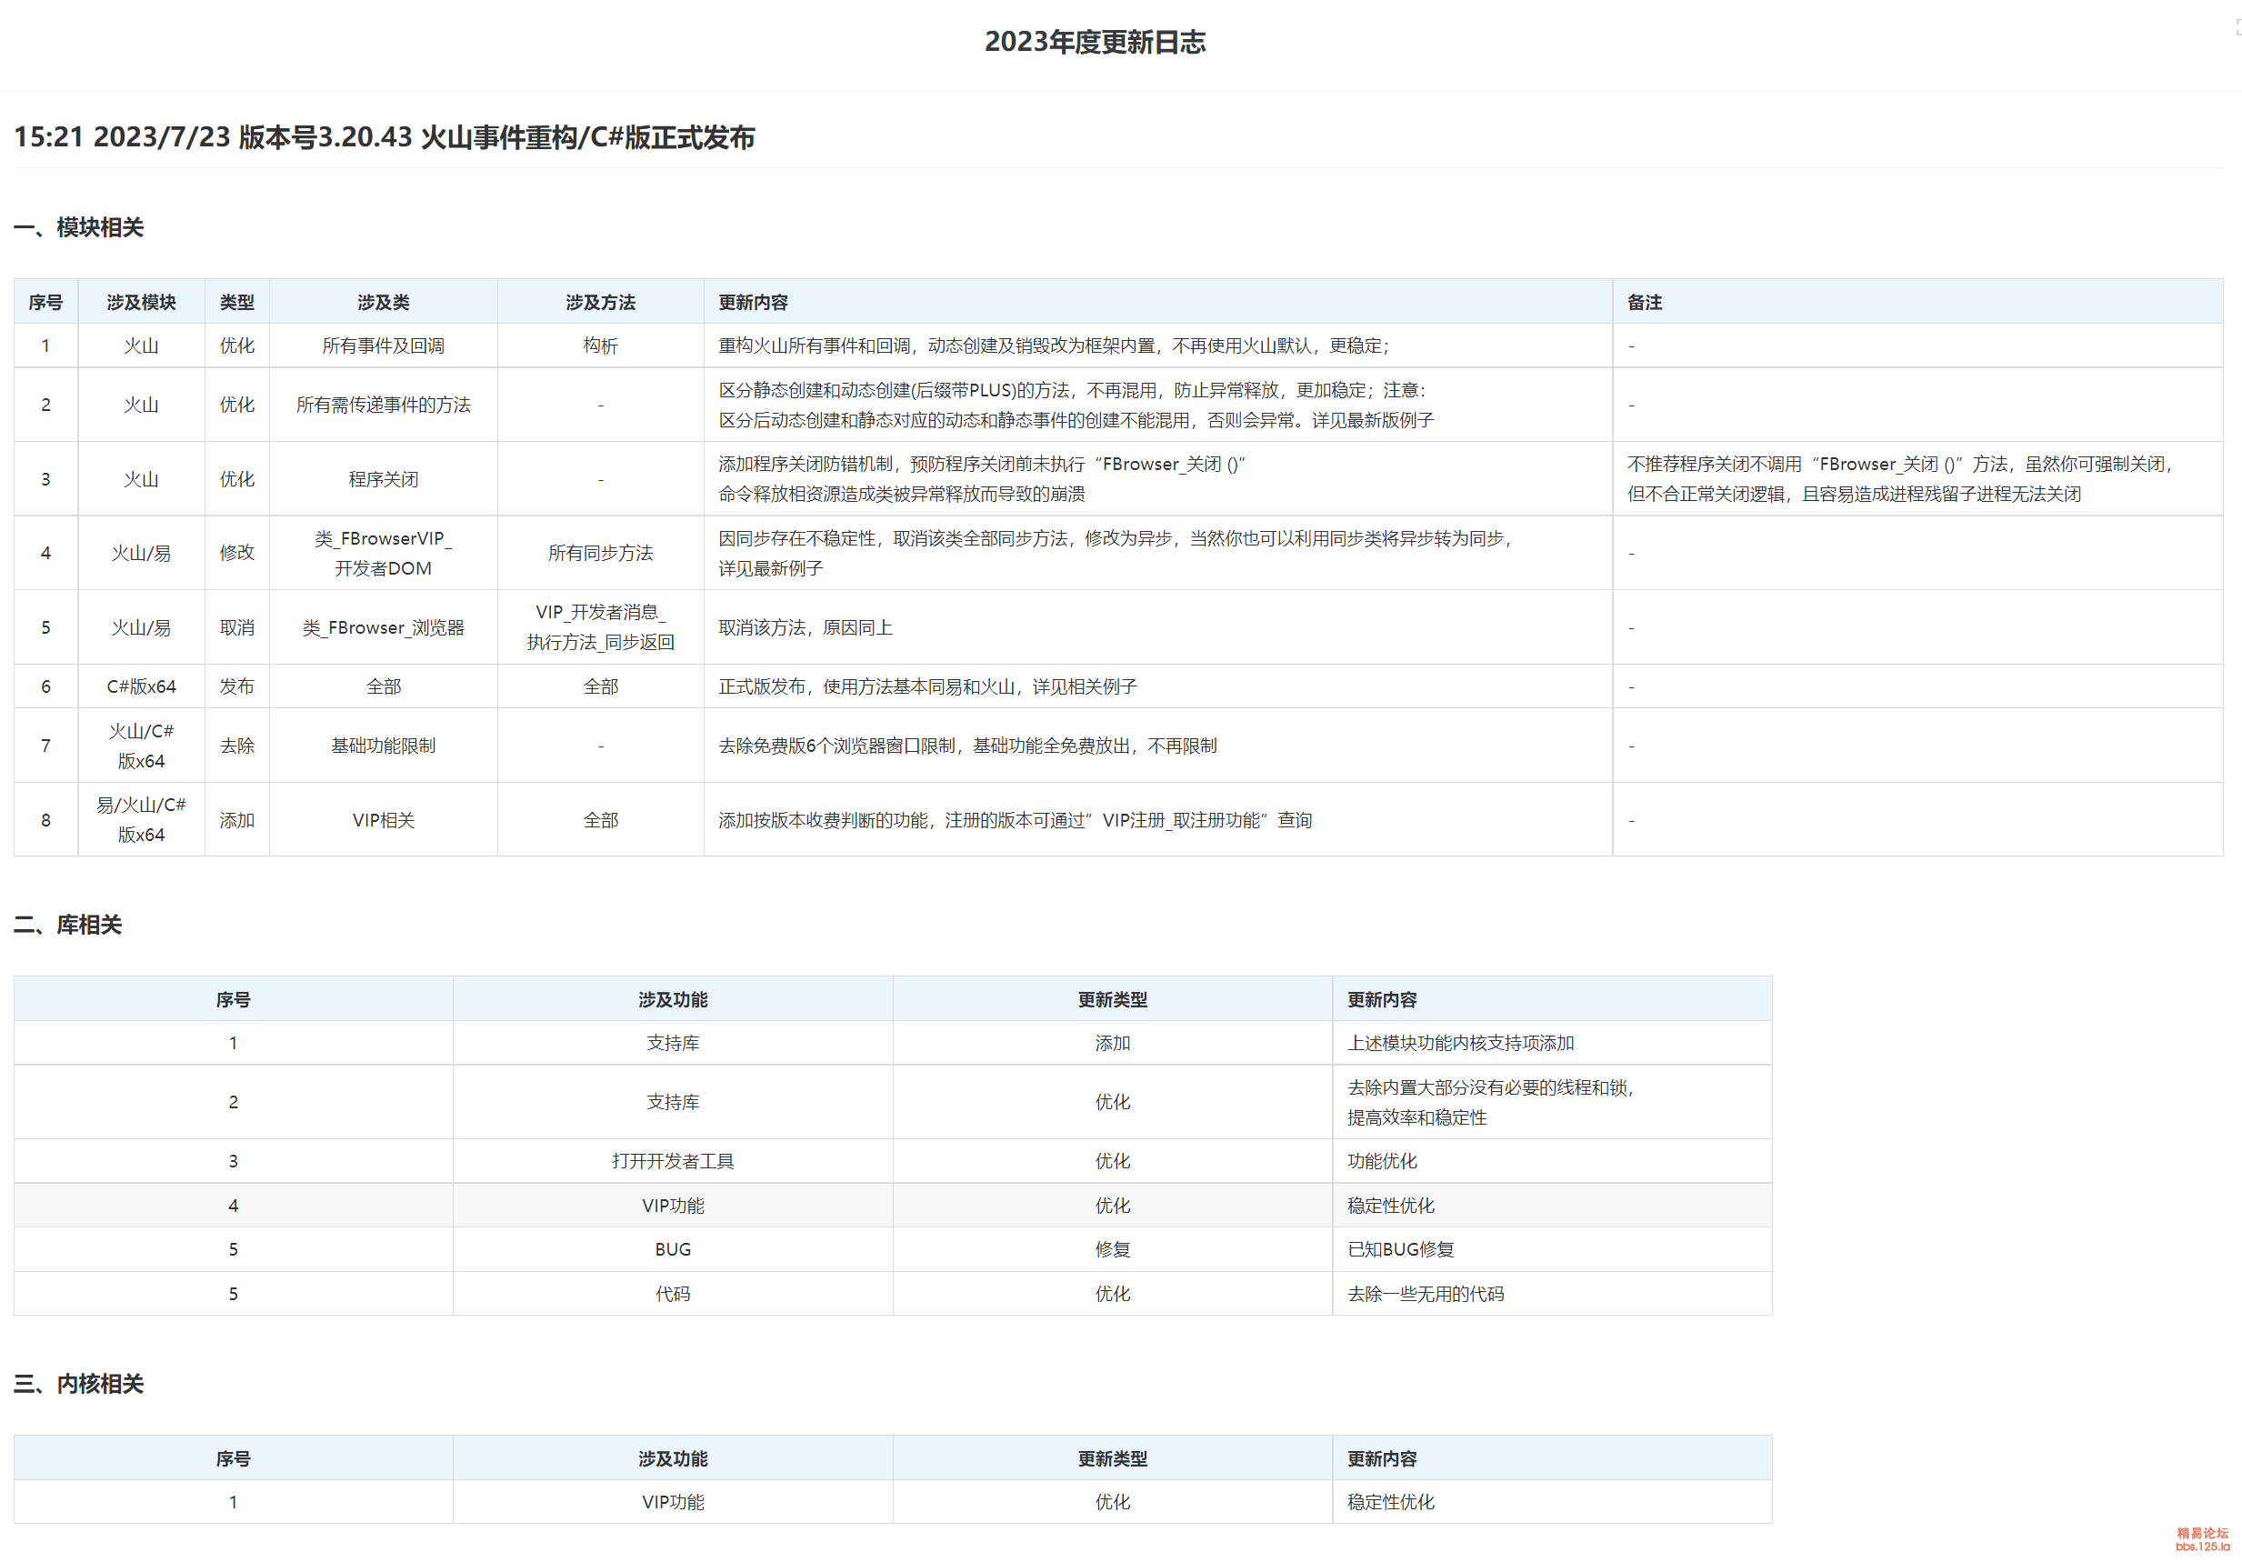The image size is (2242, 1562).
Task: Select the update type "修复"
Action: pos(1112,1249)
